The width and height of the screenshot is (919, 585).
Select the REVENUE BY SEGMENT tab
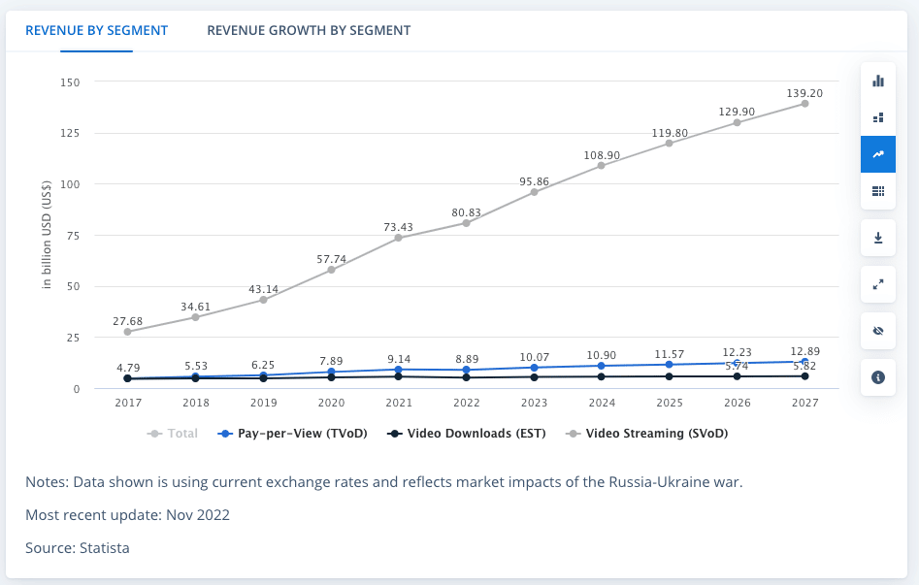click(x=97, y=30)
